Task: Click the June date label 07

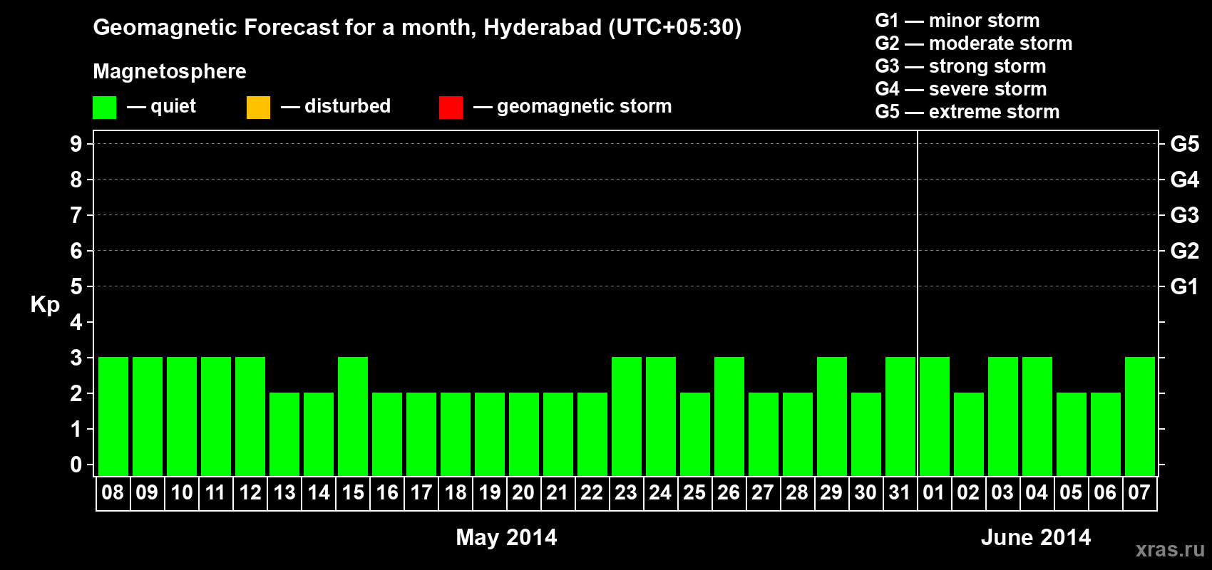Action: tap(1139, 492)
